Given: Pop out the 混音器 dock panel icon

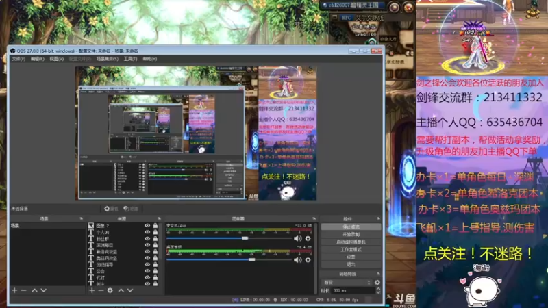Looking at the screenshot, I should (314, 218).
